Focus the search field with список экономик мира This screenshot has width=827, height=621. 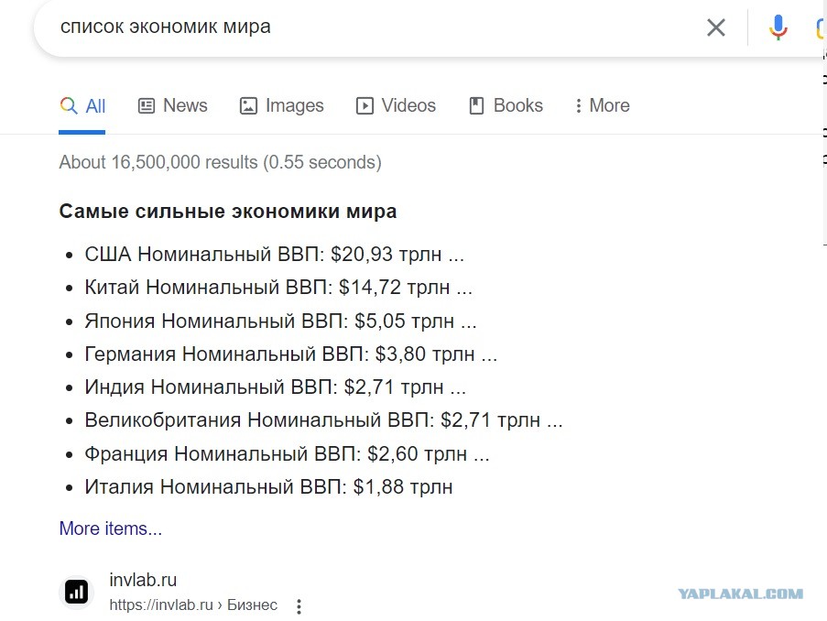pos(369,27)
